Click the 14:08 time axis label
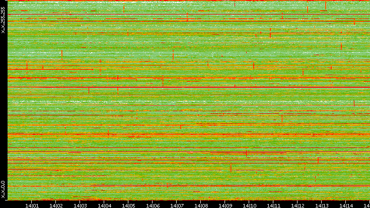 (201, 205)
